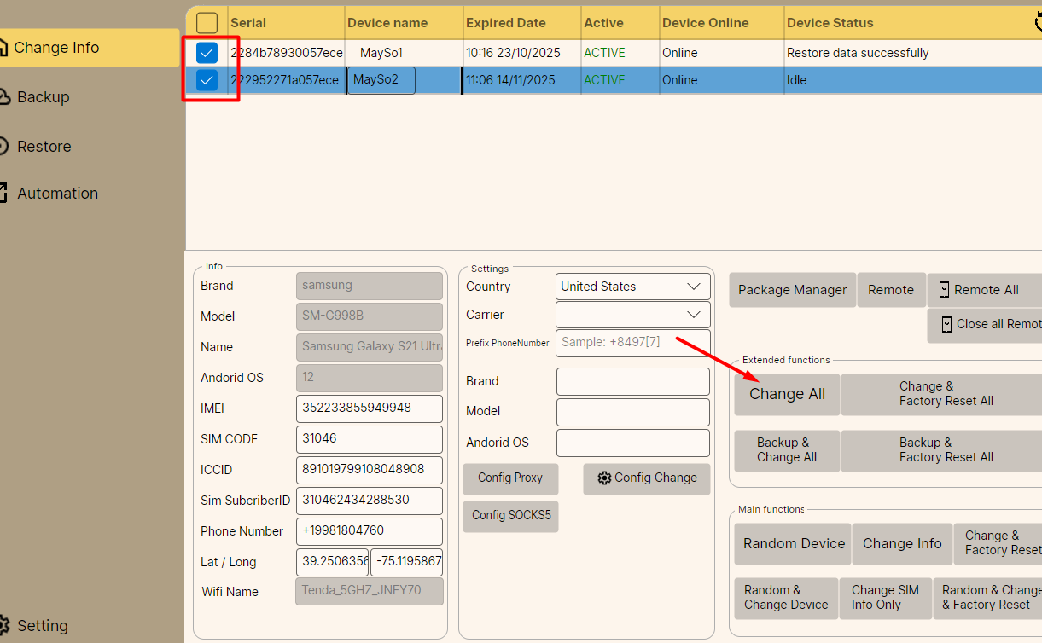This screenshot has width=1042, height=643.
Task: Click the phone icon on Close all Remote
Action: coord(947,324)
